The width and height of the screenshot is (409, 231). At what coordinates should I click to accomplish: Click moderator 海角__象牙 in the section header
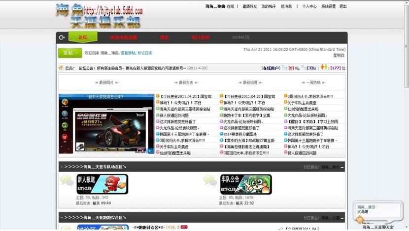coord(330,167)
